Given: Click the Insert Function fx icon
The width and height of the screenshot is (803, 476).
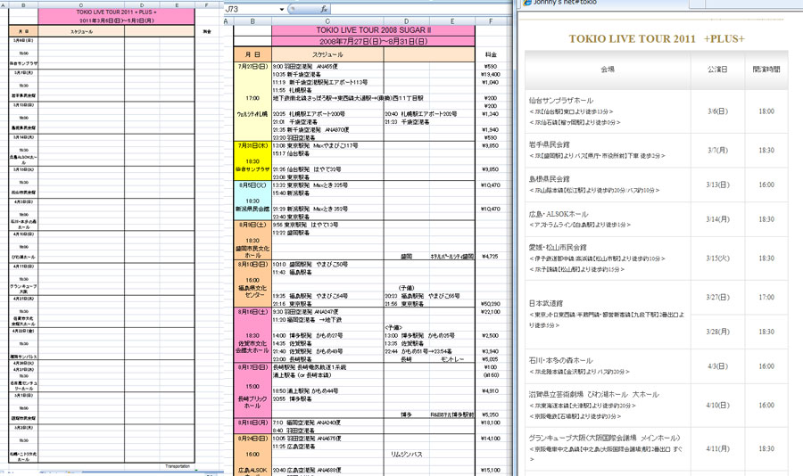Looking at the screenshot, I should (324, 9).
